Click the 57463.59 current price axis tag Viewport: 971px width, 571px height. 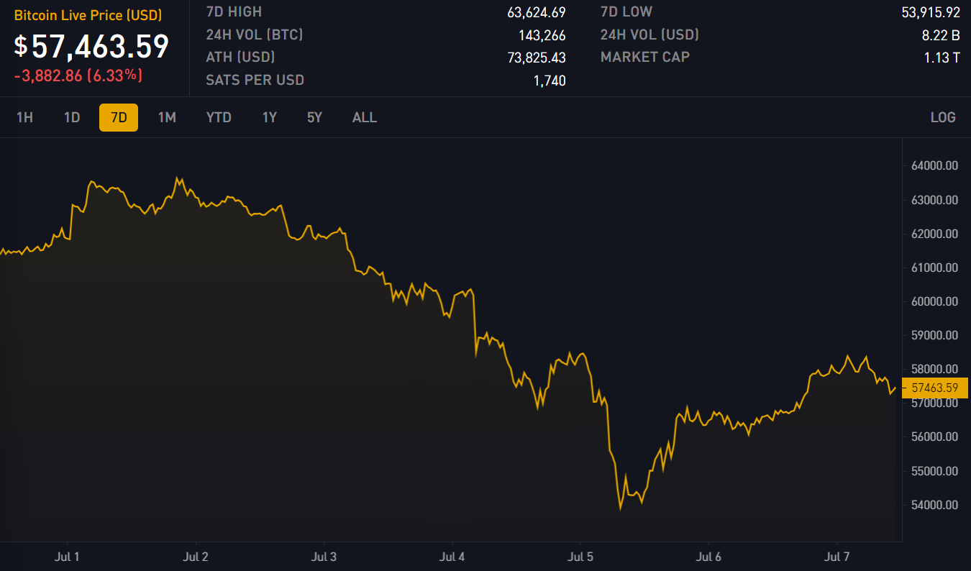click(x=934, y=388)
